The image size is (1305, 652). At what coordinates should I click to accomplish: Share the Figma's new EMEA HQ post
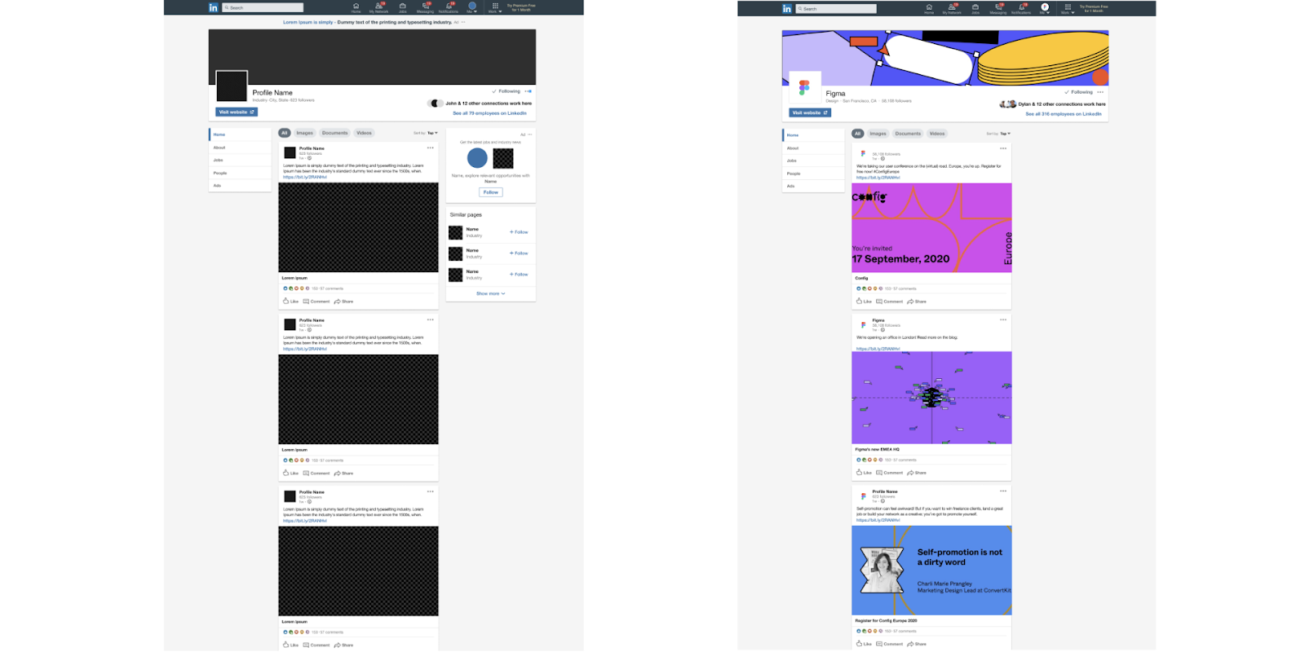coord(917,473)
